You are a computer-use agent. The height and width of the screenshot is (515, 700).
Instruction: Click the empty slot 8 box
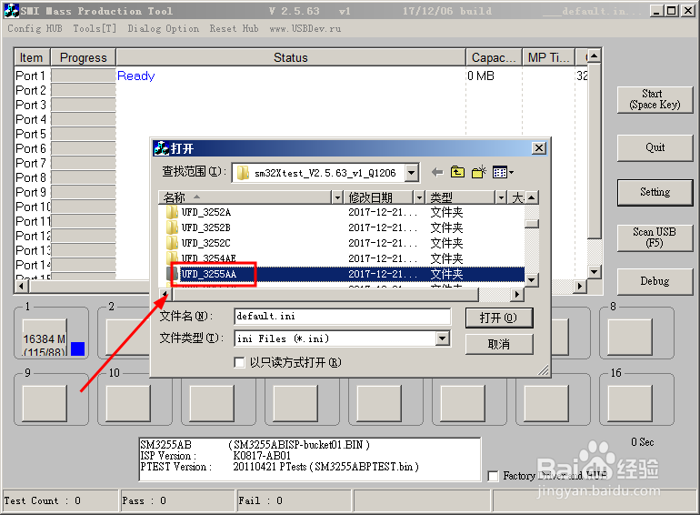[630, 338]
